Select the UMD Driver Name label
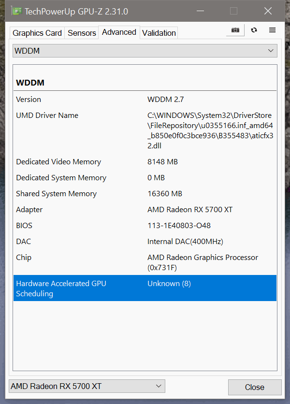The width and height of the screenshot is (290, 404). click(47, 115)
